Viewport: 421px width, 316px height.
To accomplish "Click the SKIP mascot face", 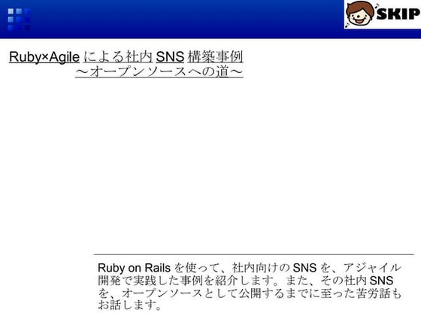I will click(x=360, y=14).
